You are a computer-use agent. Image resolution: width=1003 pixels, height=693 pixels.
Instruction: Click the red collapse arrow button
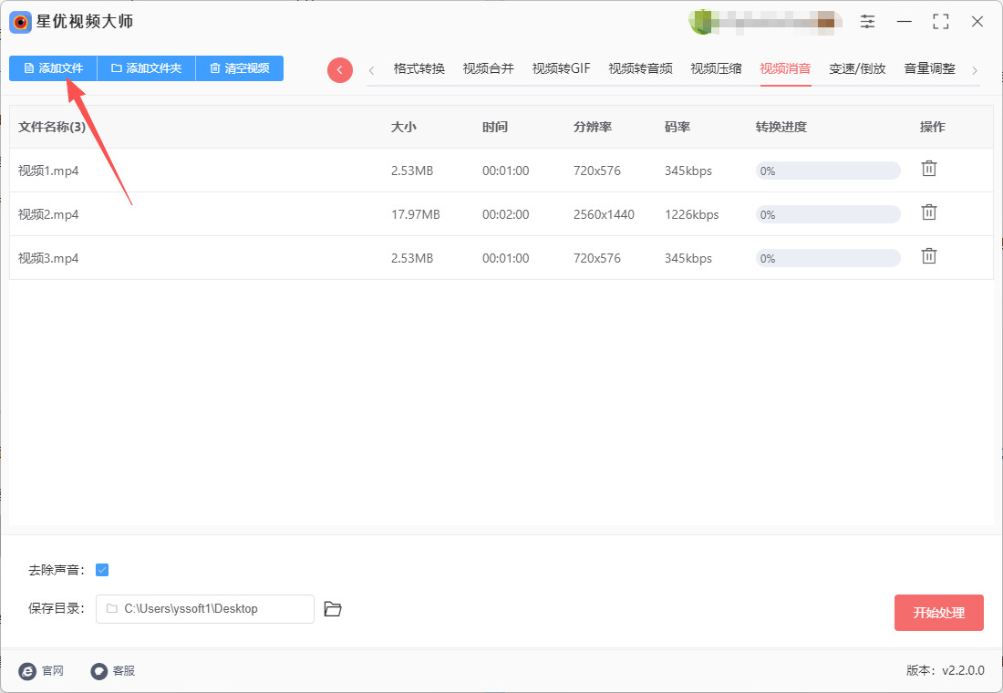tap(340, 70)
